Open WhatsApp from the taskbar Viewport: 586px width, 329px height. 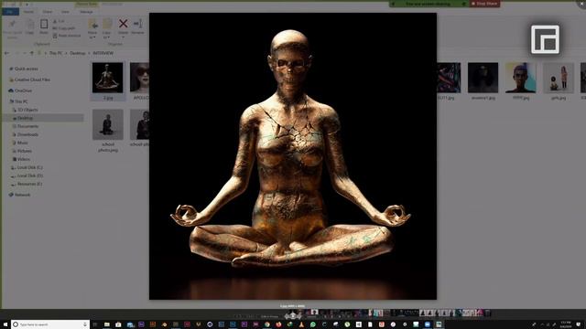tap(313, 324)
